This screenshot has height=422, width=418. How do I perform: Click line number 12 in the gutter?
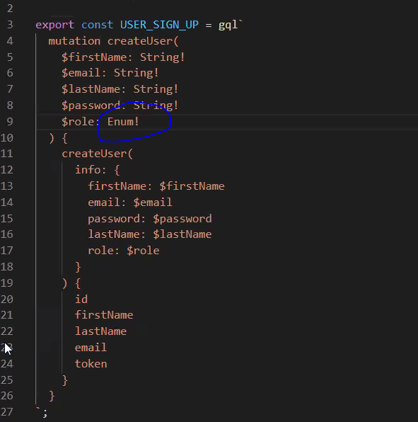point(7,170)
